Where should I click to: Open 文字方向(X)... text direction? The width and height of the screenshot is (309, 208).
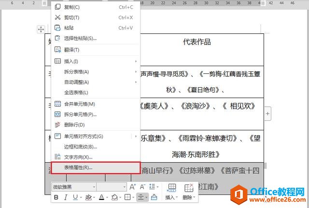click(x=96, y=157)
